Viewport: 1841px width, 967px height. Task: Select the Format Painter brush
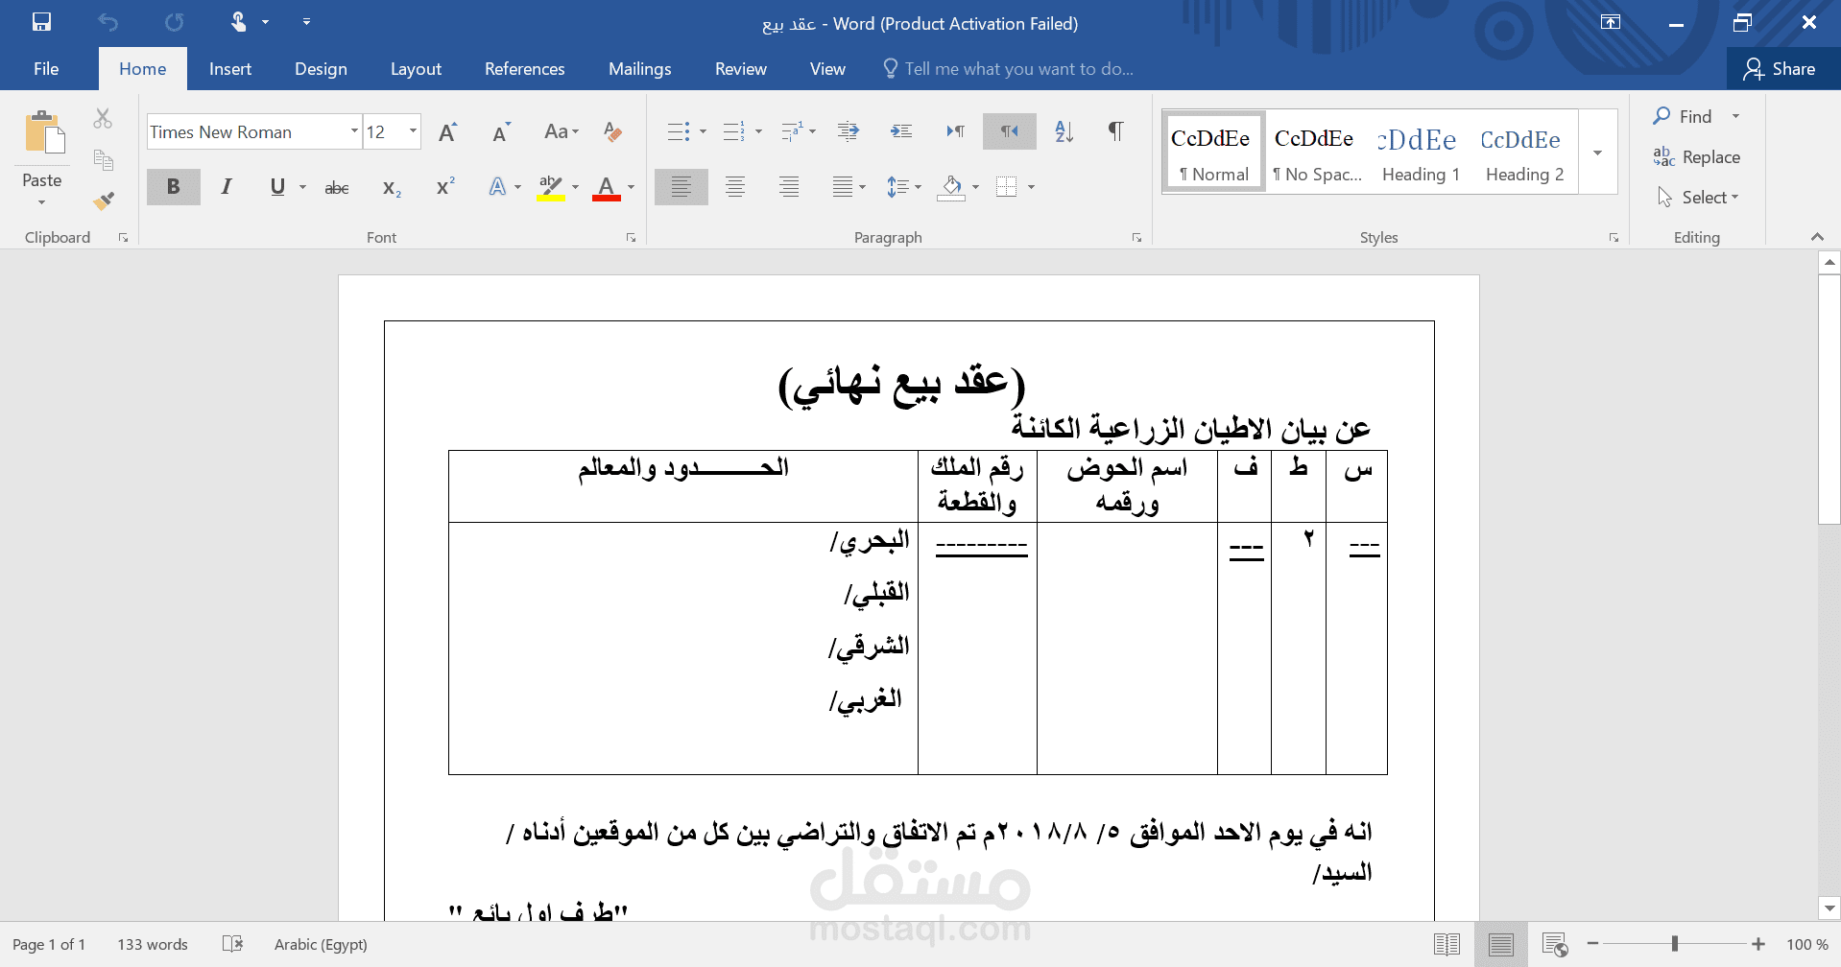point(103,200)
